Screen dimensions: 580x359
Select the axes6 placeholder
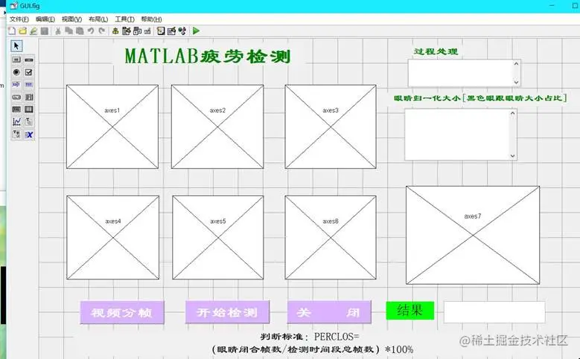tap(331, 238)
